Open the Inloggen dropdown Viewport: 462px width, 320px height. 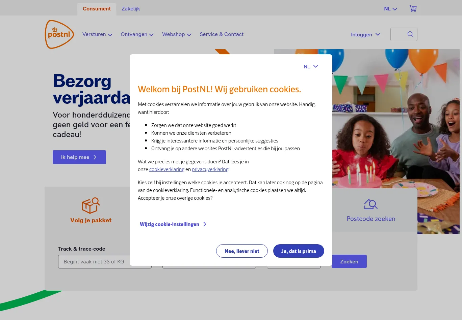[x=365, y=34]
